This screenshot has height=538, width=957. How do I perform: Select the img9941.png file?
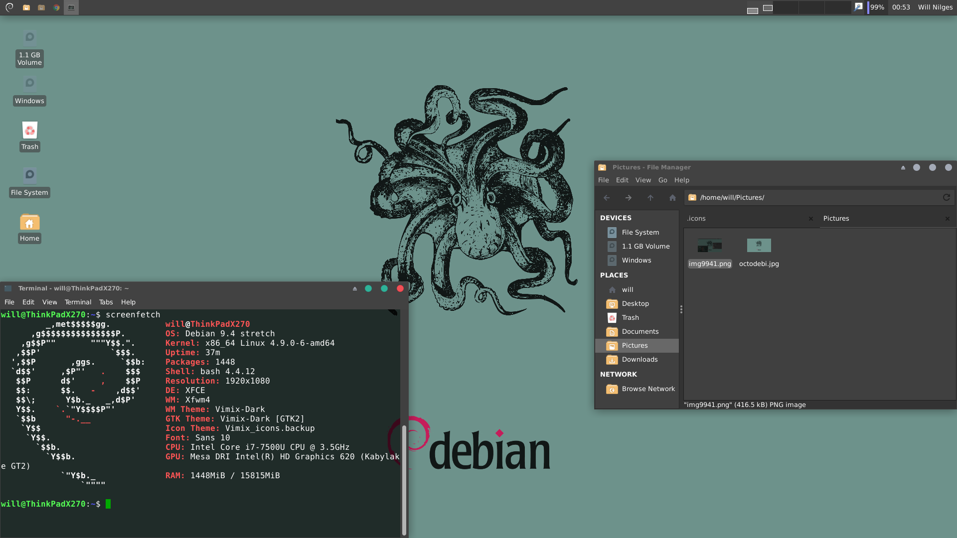click(710, 253)
